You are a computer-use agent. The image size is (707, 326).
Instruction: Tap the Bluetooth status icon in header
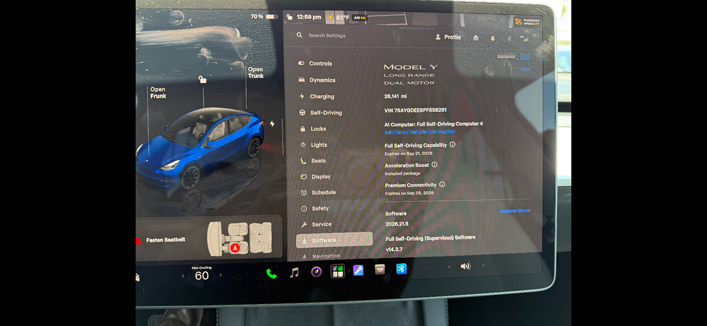510,38
